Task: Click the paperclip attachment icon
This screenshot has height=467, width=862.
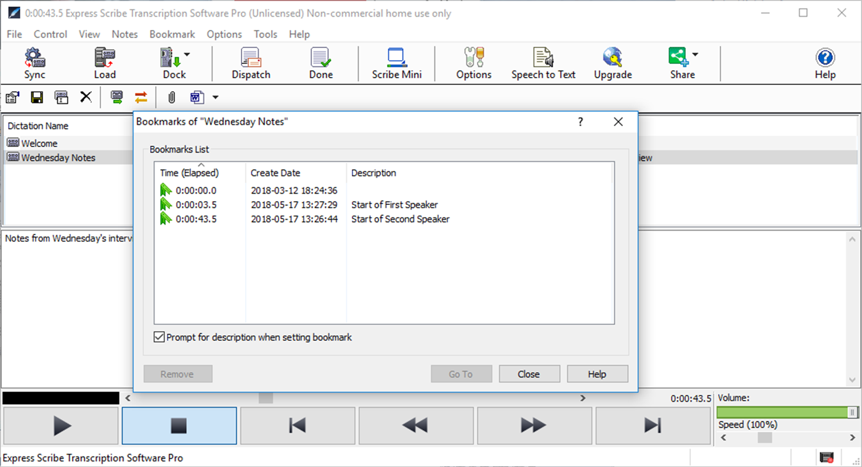Action: (171, 97)
